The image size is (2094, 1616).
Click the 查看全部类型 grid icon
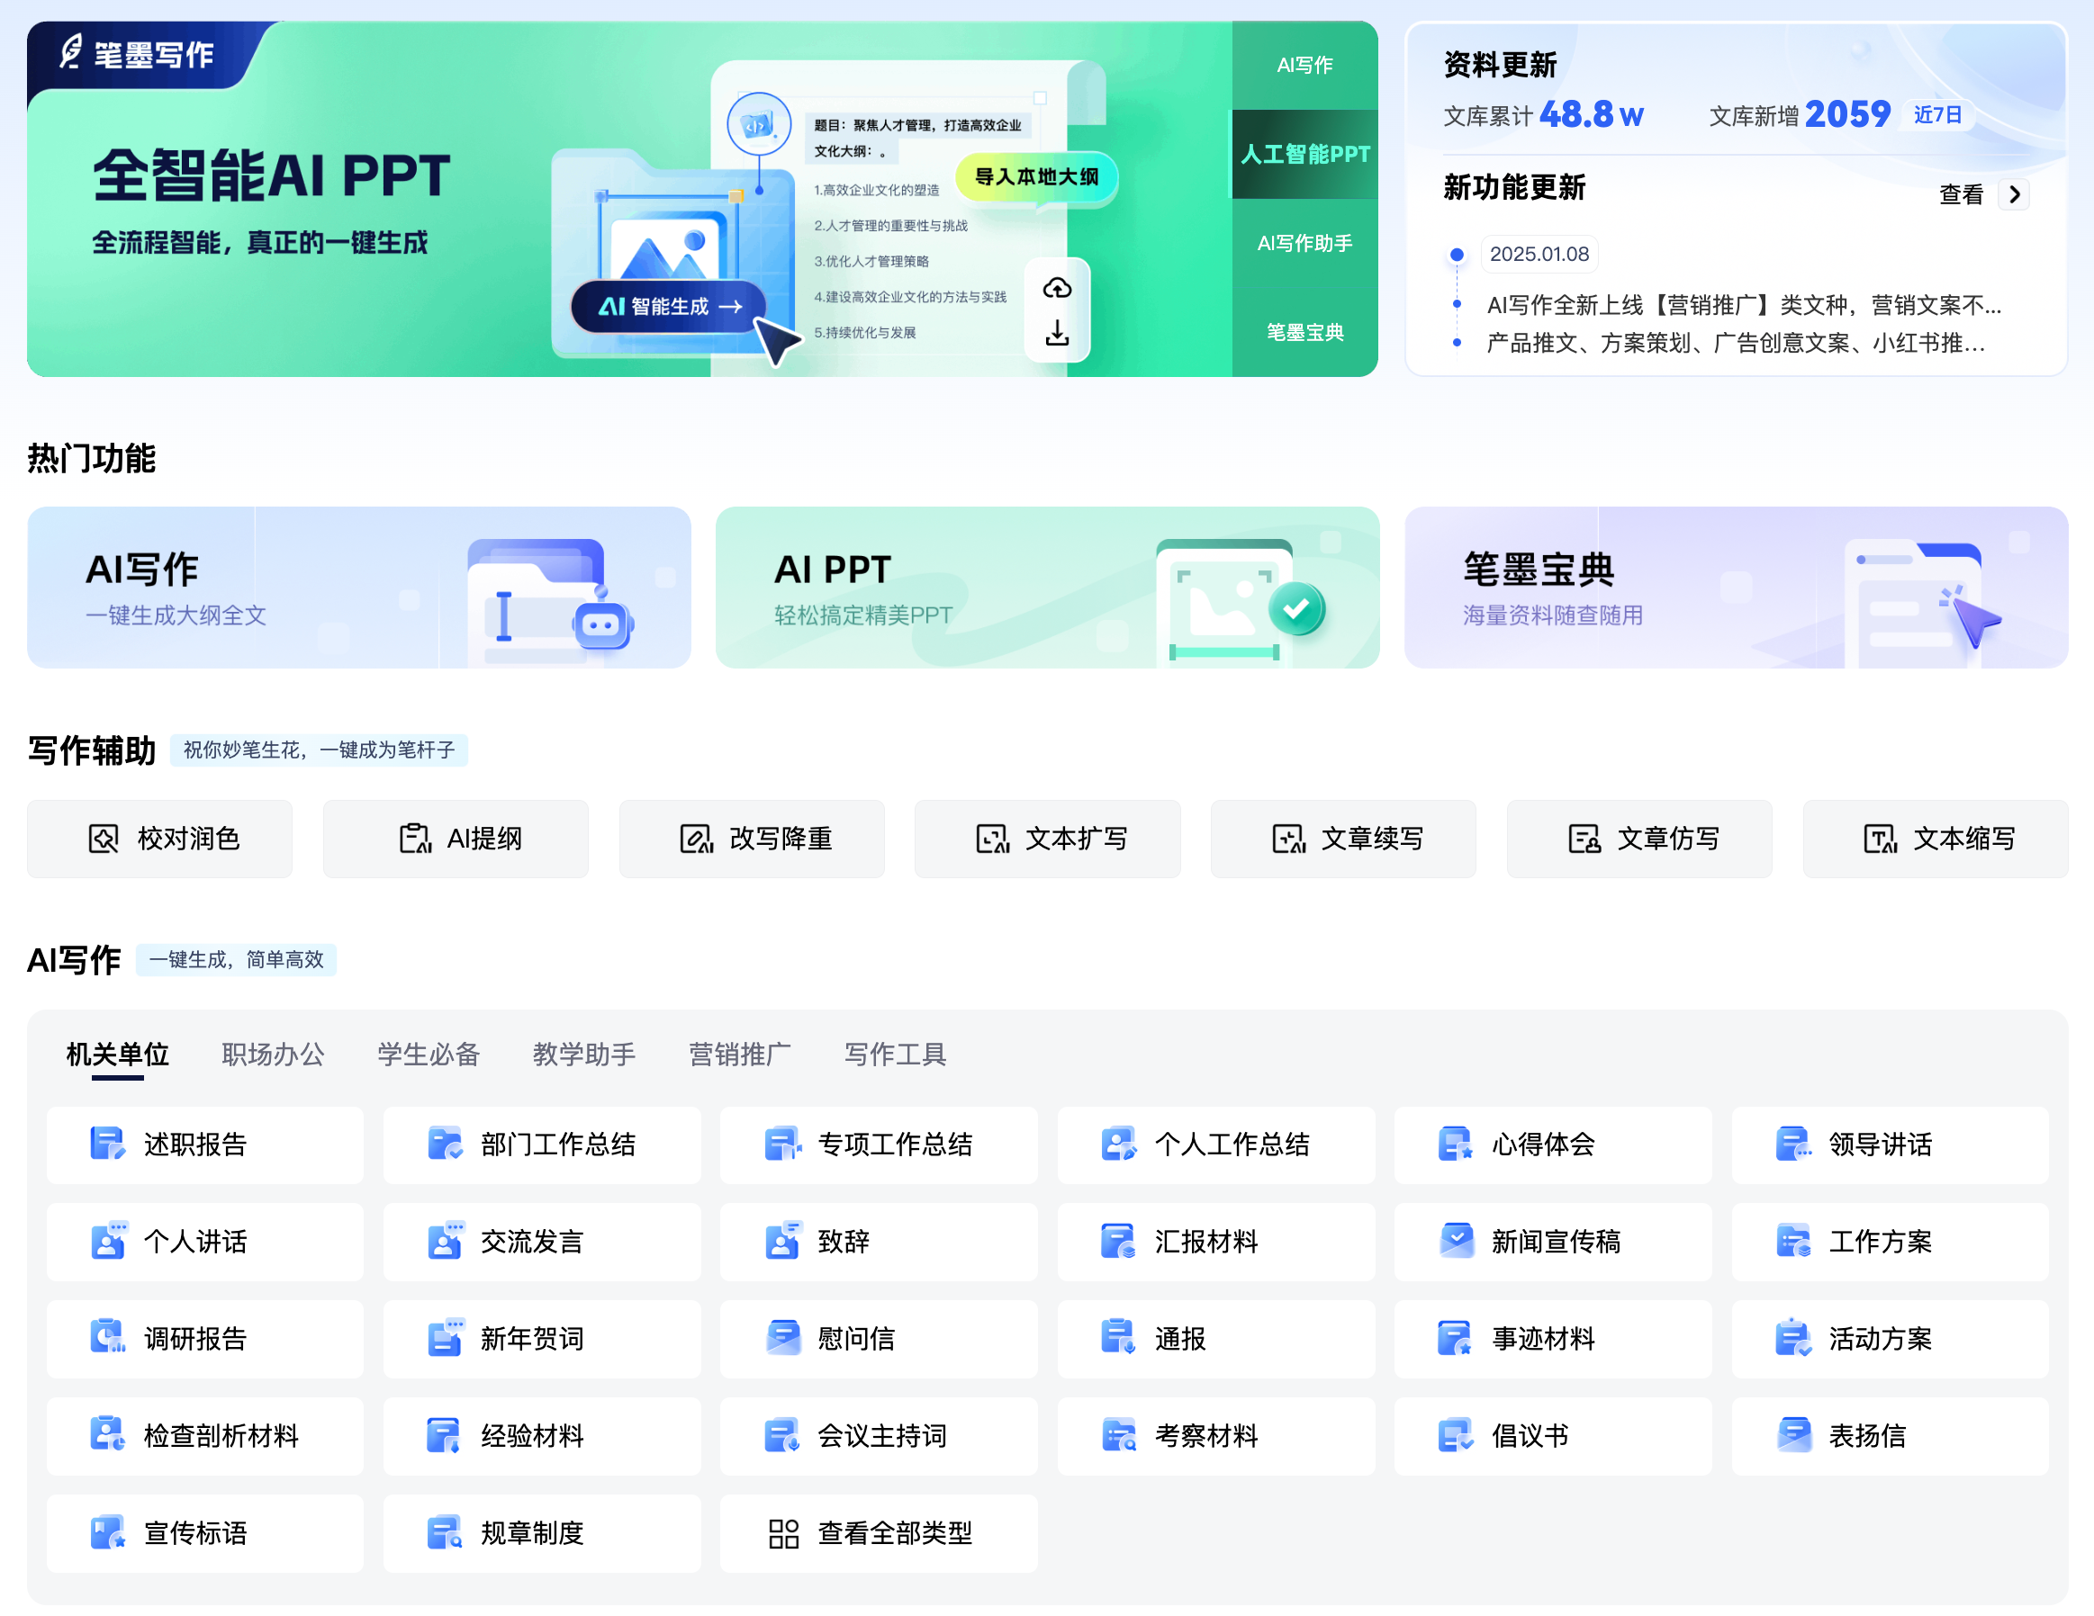783,1532
